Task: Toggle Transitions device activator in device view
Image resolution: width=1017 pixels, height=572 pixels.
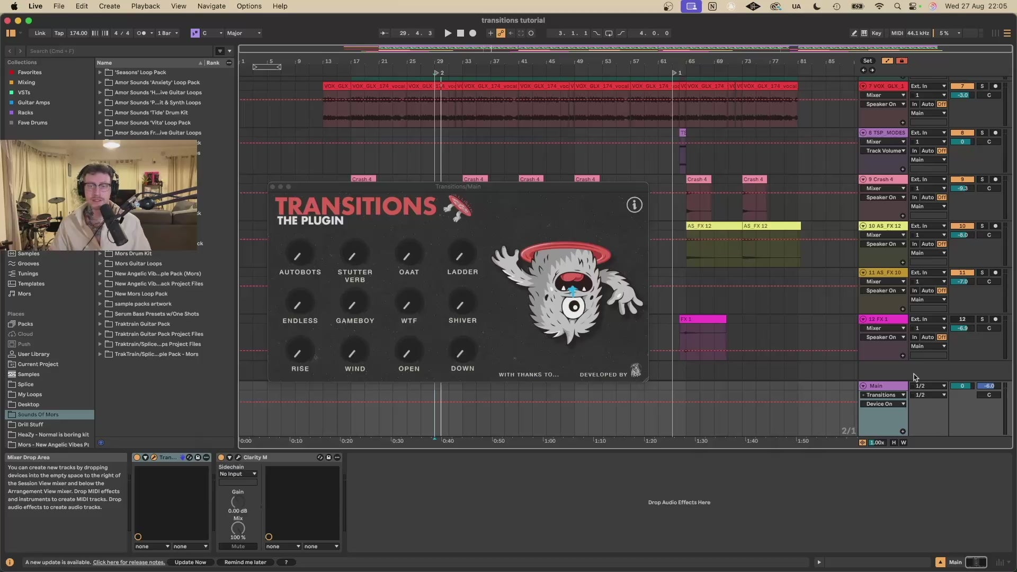Action: tap(137, 457)
